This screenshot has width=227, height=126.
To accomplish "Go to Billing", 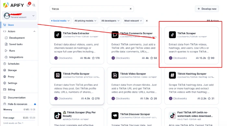I will pyautogui.click(x=11, y=89).
